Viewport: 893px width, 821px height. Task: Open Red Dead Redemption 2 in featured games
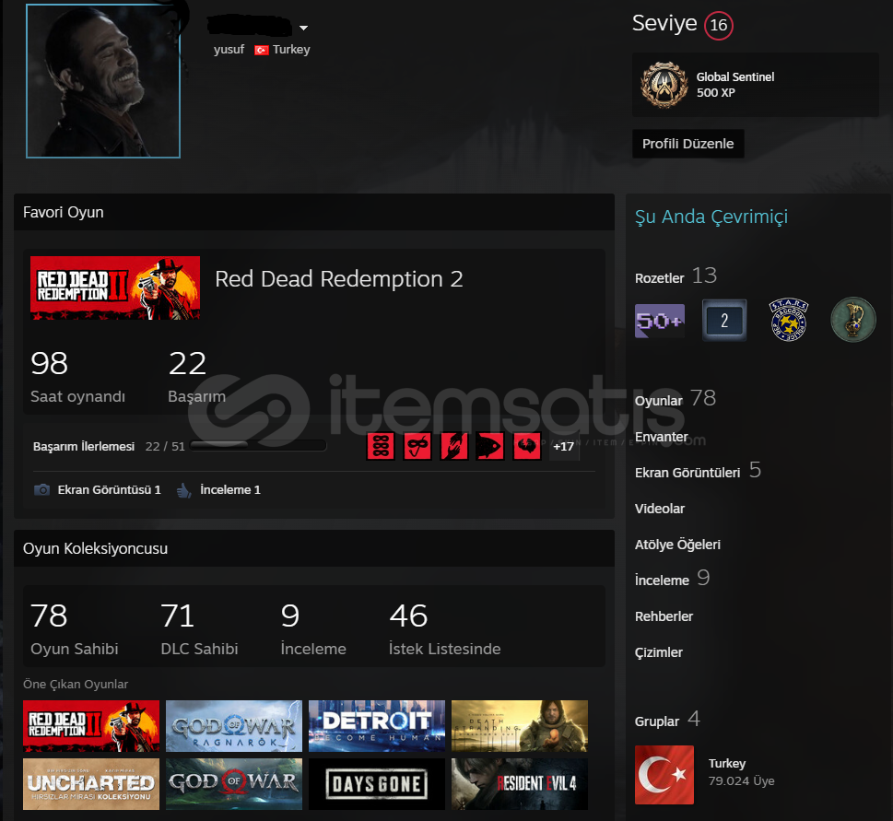(91, 726)
